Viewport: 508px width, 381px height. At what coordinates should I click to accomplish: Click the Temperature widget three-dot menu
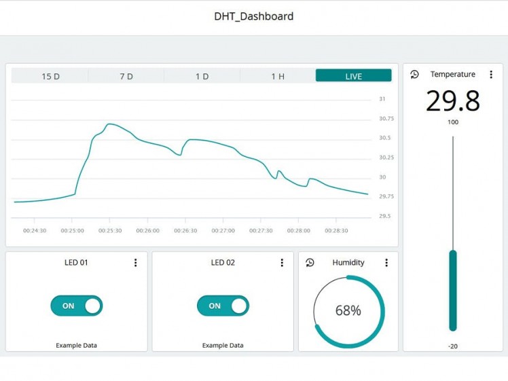pos(491,75)
